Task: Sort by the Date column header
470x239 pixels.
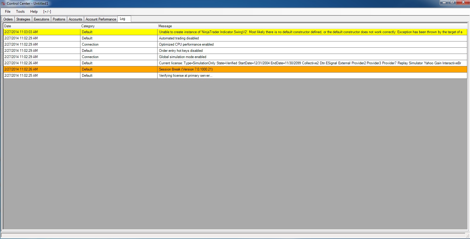Action: 42,26
